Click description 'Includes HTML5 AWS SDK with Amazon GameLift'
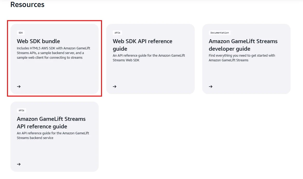Image resolution: width=303 pixels, height=179 pixels. [53, 53]
